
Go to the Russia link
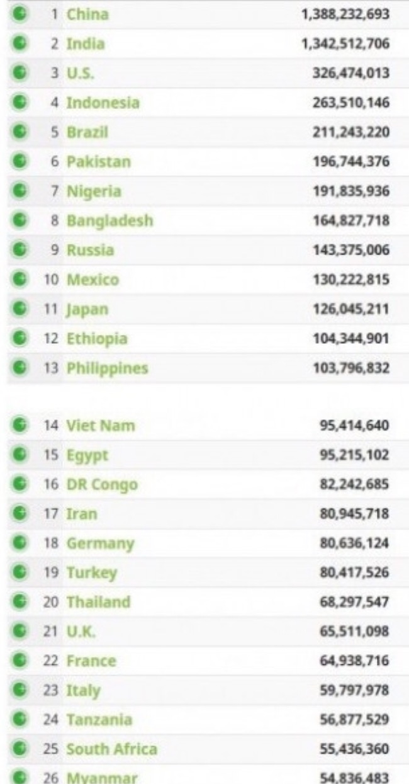pyautogui.click(x=91, y=250)
